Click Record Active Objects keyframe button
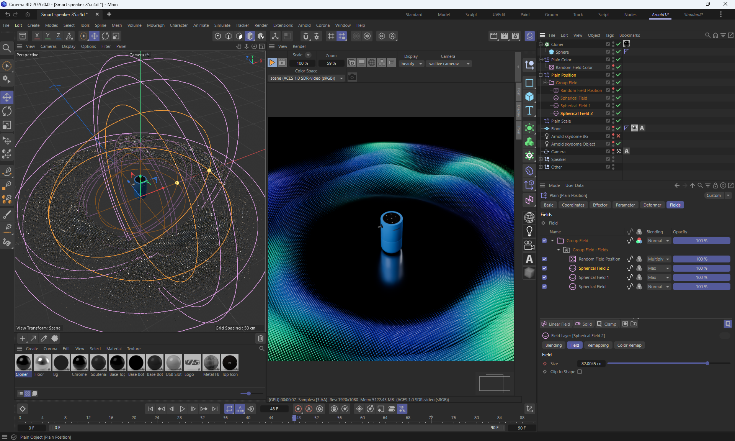 pyautogui.click(x=298, y=409)
